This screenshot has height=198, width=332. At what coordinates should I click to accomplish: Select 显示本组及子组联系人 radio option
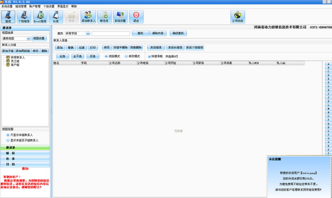pos(7,141)
